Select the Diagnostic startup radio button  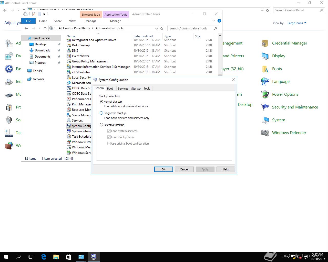point(101,113)
